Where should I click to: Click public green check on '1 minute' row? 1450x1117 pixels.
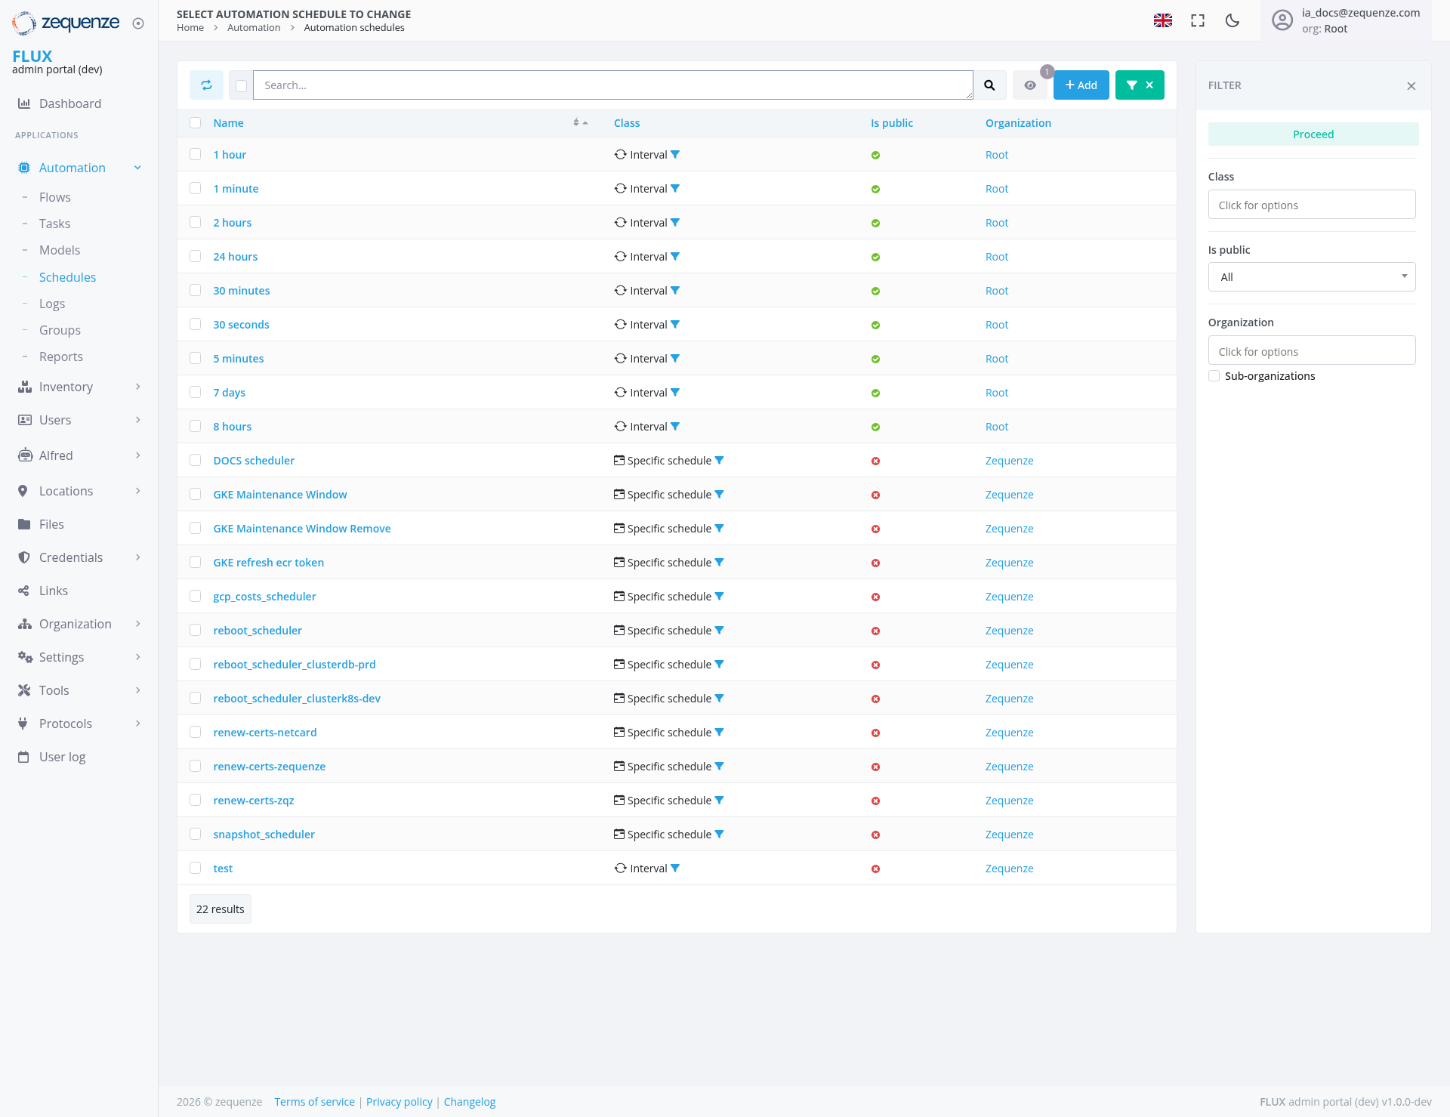(875, 190)
